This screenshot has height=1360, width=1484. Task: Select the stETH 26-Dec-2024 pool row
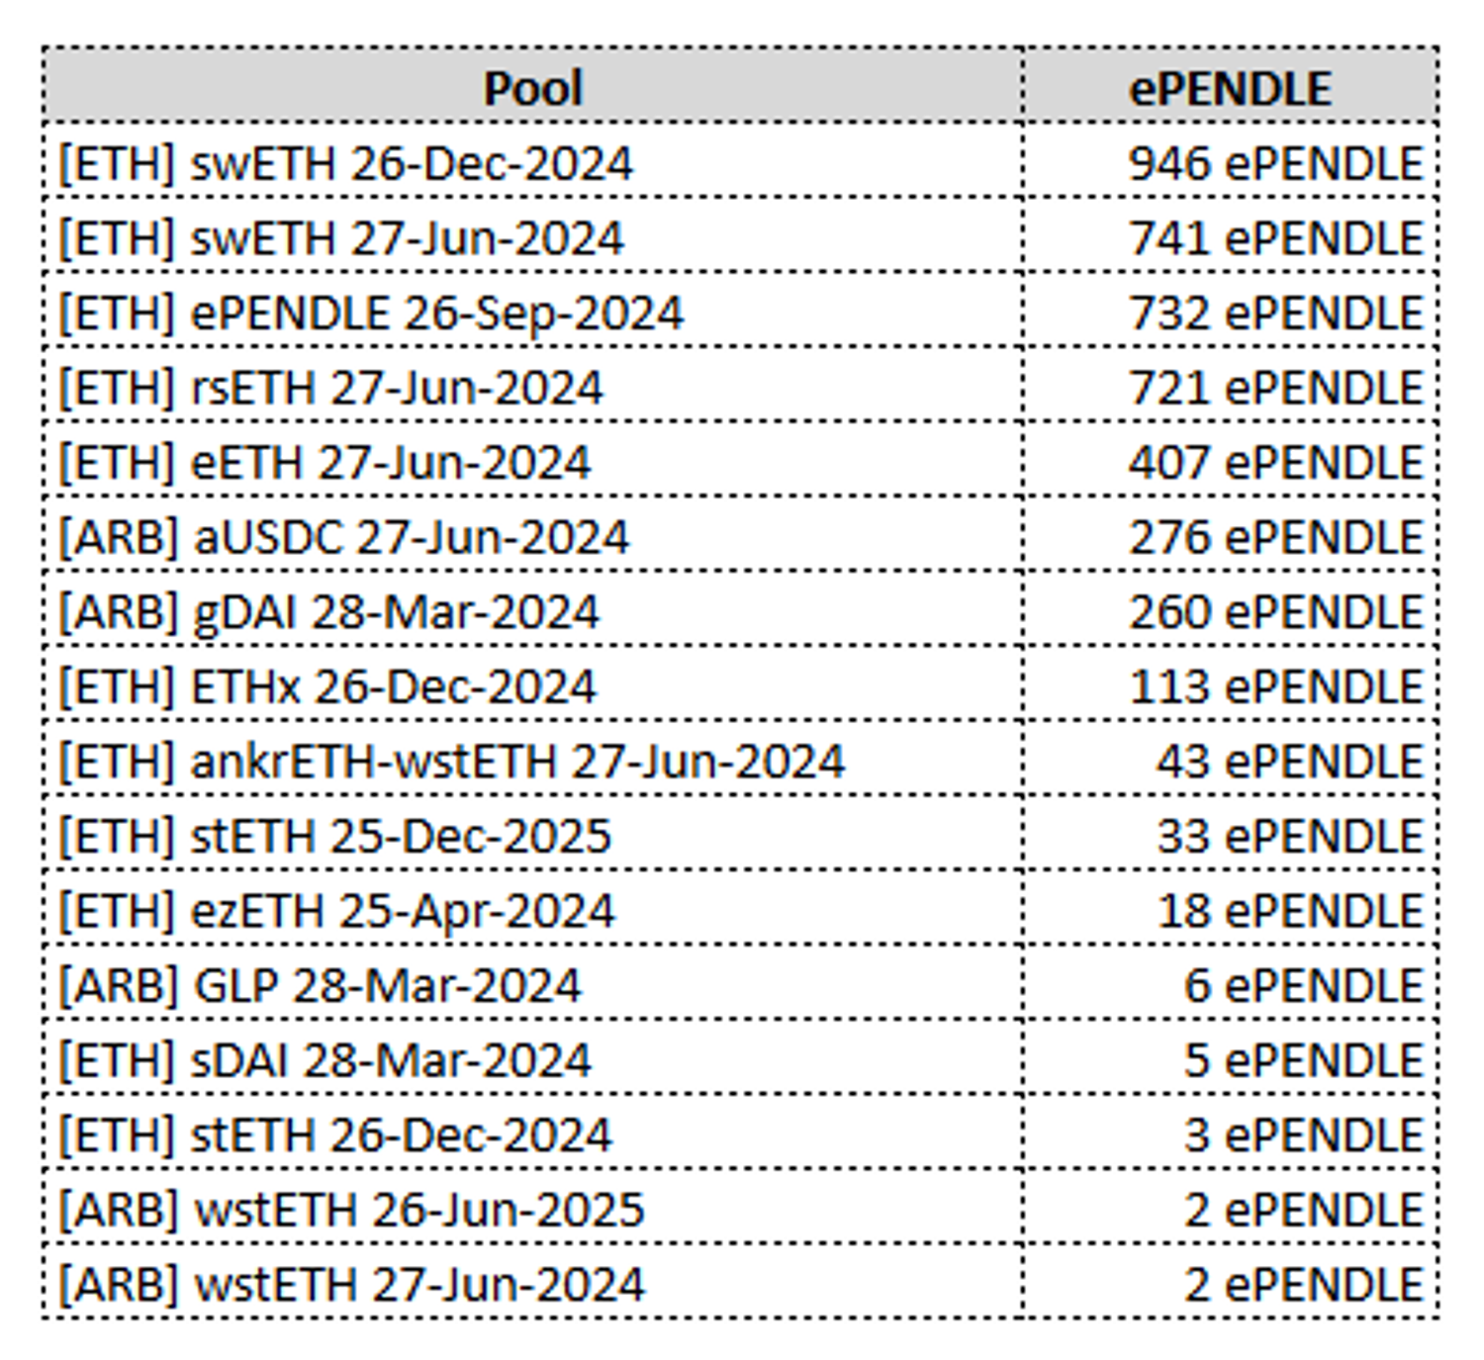(x=335, y=1135)
